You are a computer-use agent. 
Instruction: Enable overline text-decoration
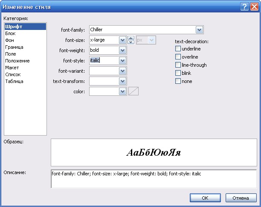[x=178, y=57]
